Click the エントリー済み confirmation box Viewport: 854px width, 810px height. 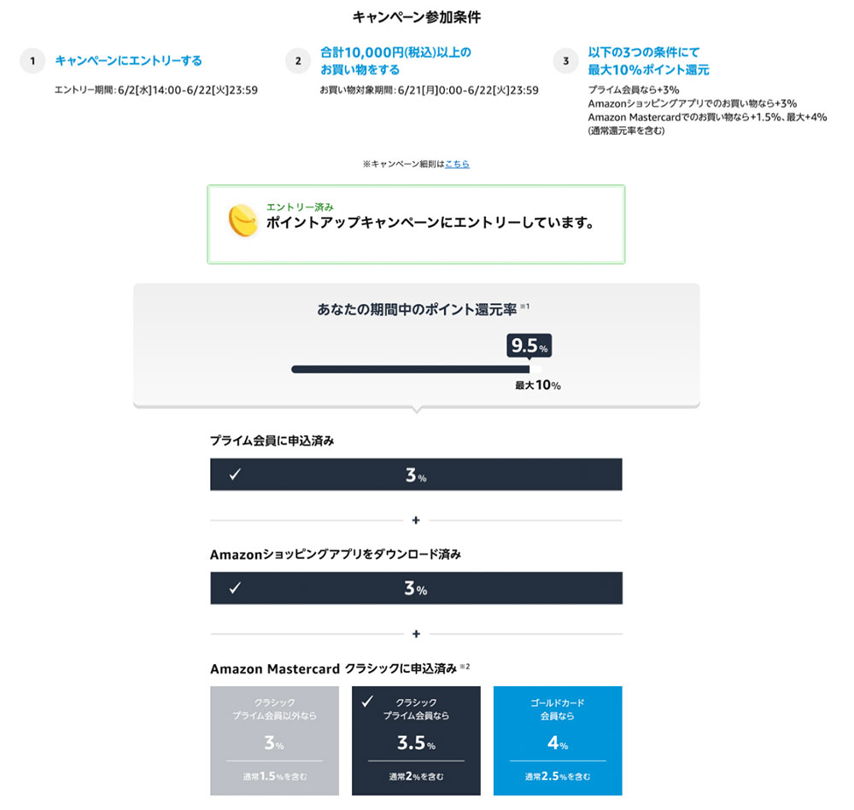pos(416,224)
